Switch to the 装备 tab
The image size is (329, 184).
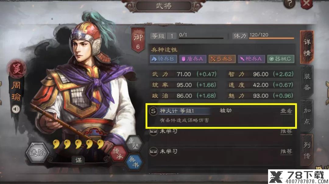[x=307, y=82]
